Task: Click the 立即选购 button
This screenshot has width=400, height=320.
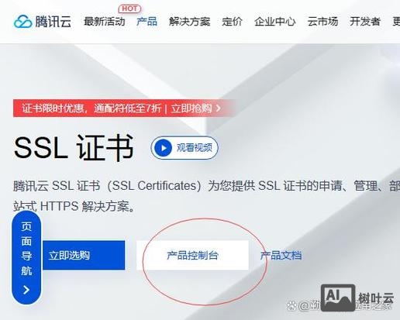Action: (84, 255)
